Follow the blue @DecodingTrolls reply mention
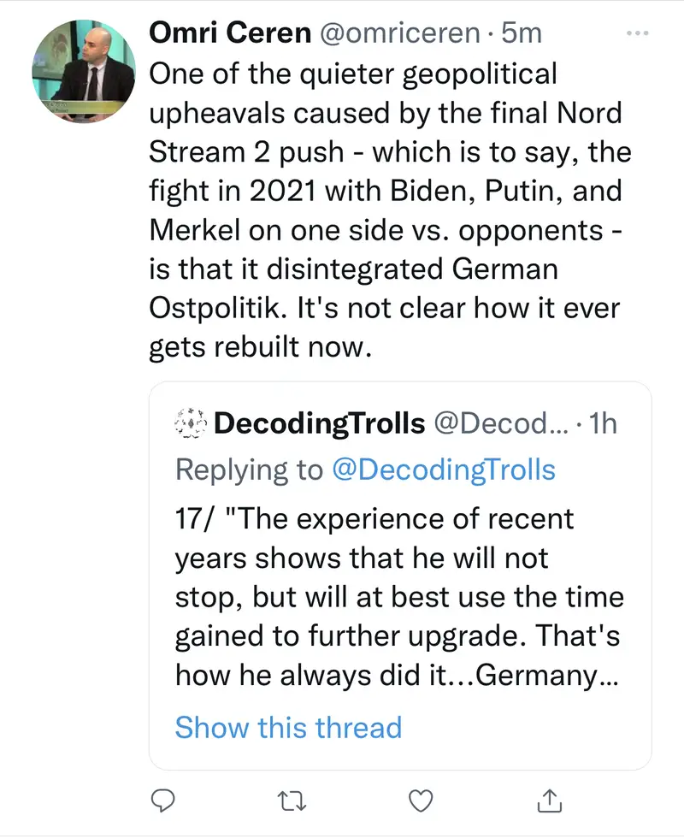 (442, 469)
